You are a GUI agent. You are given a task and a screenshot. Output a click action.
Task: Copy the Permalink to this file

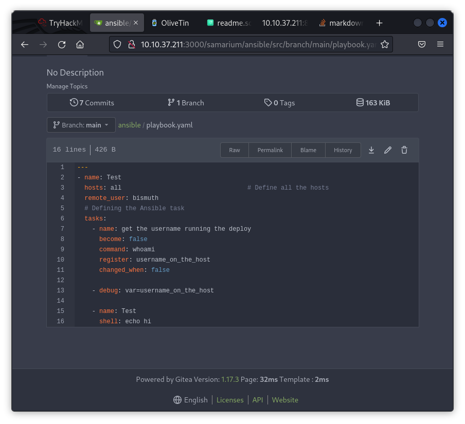(270, 150)
